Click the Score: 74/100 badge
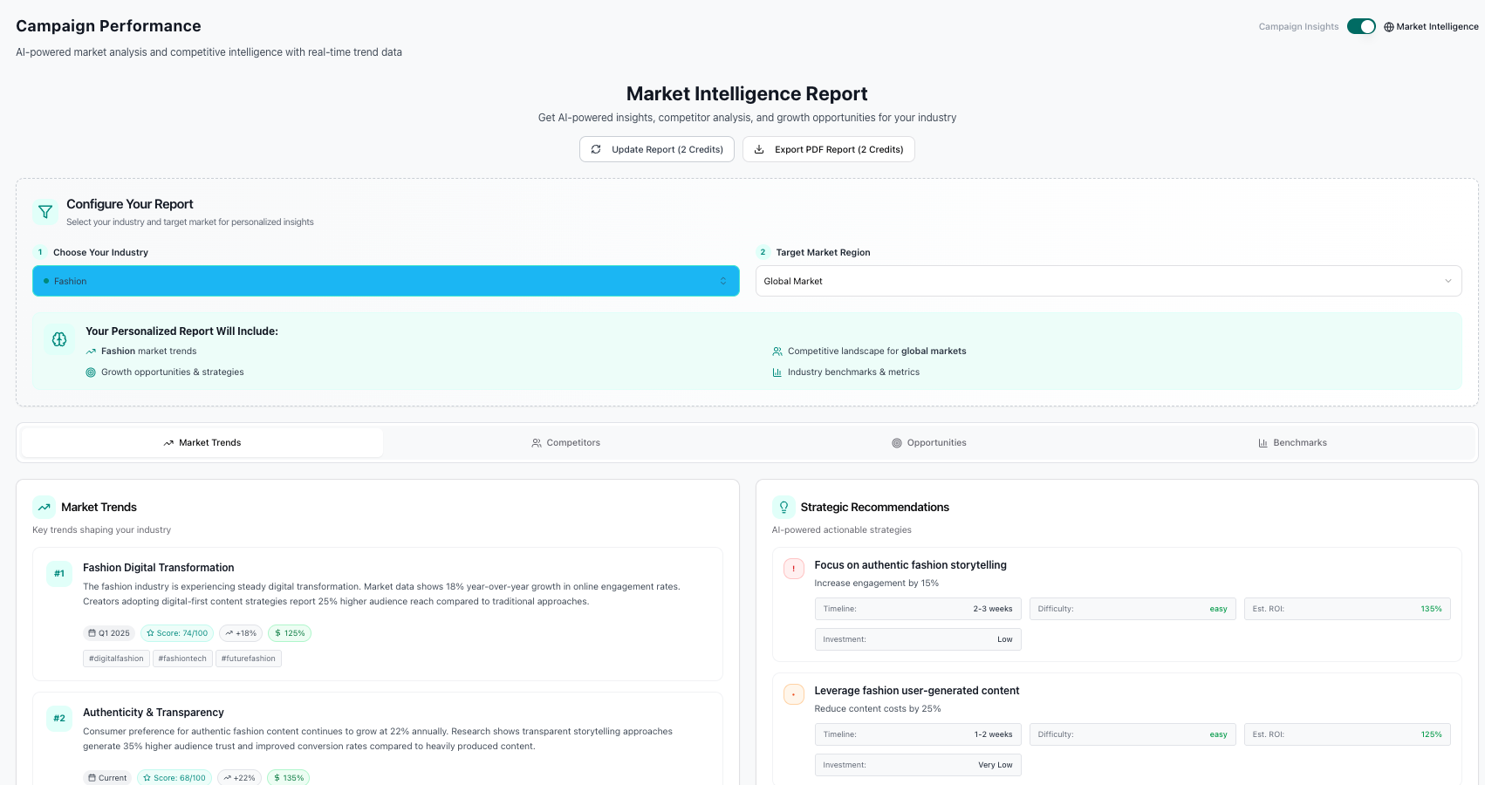 (177, 633)
